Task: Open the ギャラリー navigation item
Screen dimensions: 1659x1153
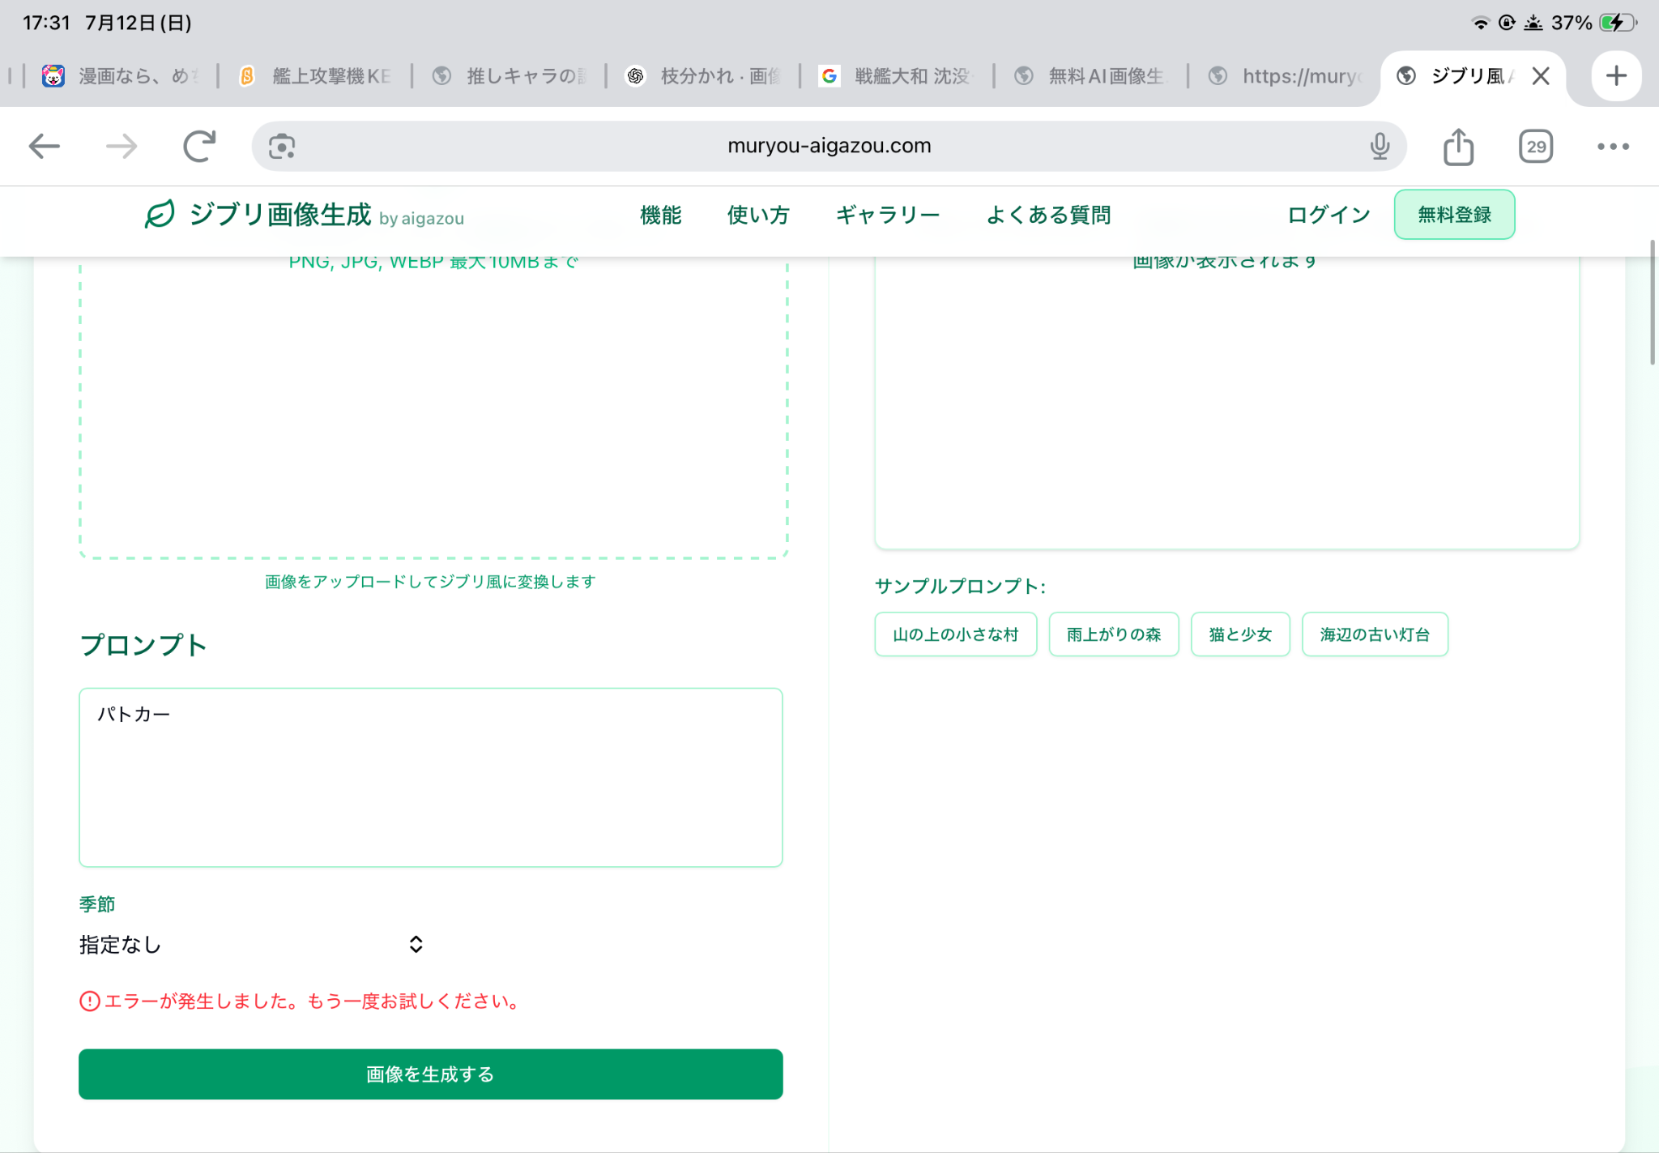Action: (x=888, y=215)
